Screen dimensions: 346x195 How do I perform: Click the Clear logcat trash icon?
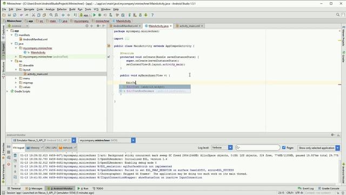pos(15,155)
